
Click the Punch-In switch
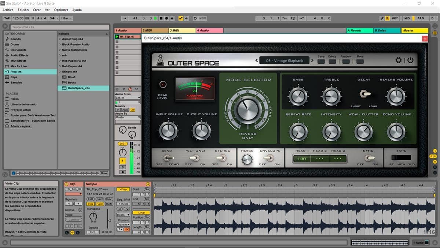tap(285, 18)
